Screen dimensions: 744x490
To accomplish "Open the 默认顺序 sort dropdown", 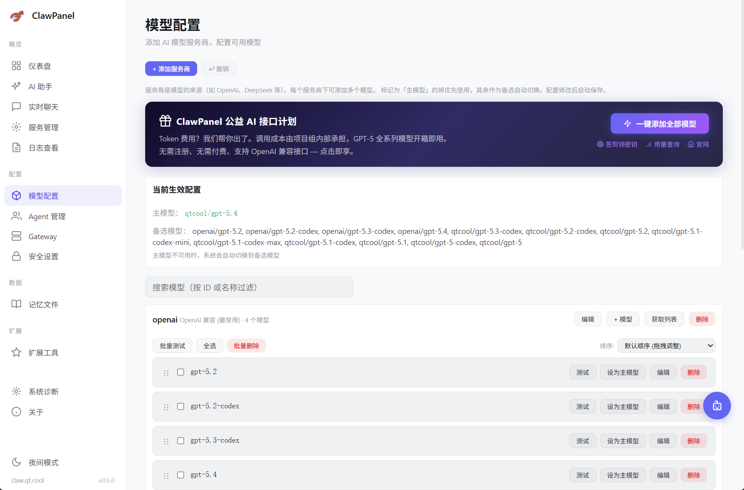I will coord(666,346).
